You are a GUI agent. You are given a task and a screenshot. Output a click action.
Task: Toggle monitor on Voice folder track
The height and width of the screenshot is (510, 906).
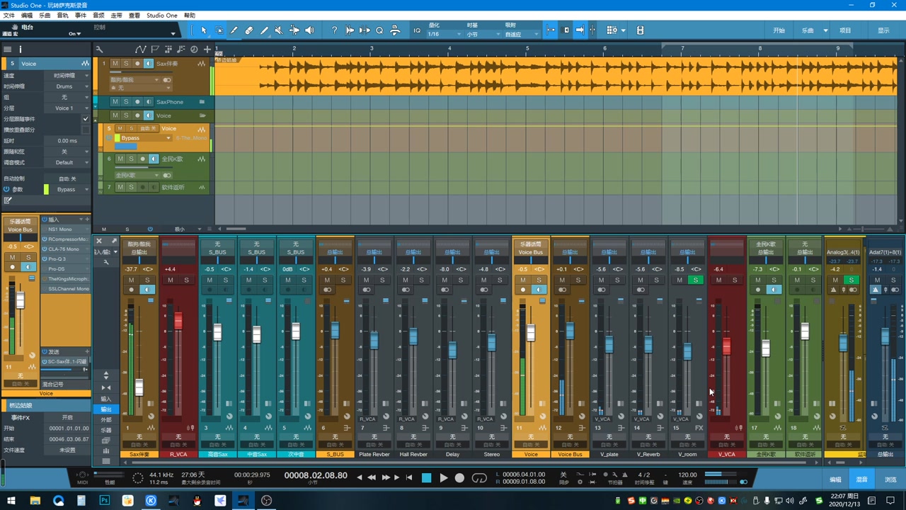pyautogui.click(x=148, y=115)
